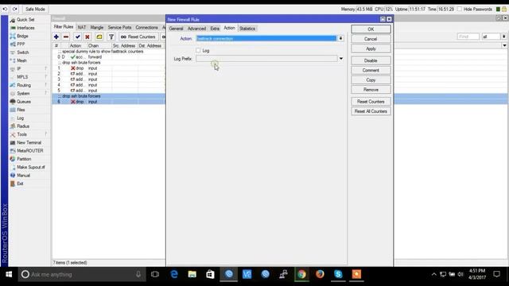This screenshot has height=286, width=509.
Task: Open Bridge in sidebar menu
Action: pos(22,36)
